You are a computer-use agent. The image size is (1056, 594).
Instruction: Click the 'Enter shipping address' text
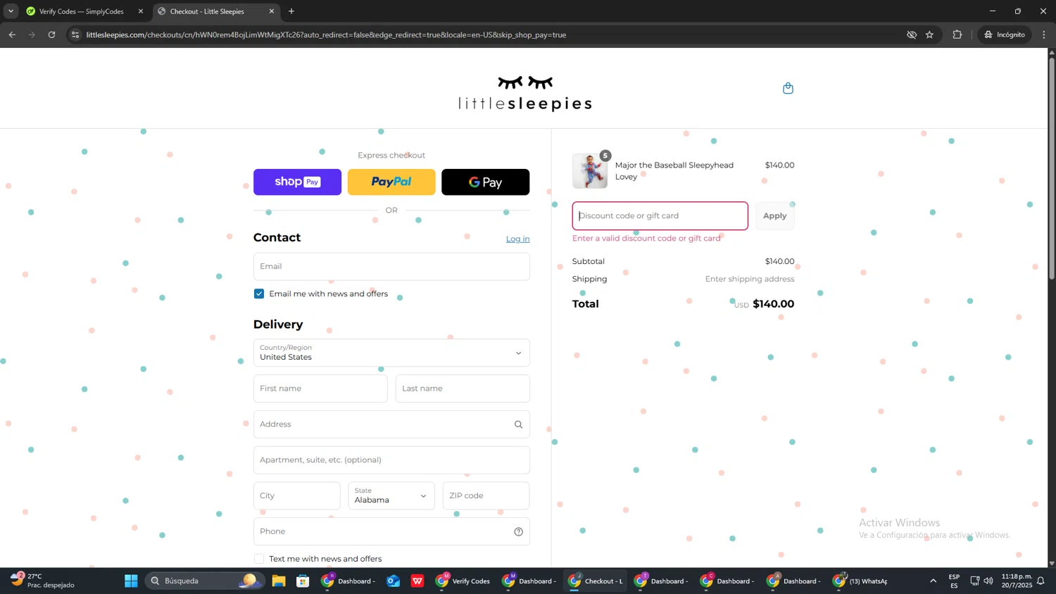(750, 279)
